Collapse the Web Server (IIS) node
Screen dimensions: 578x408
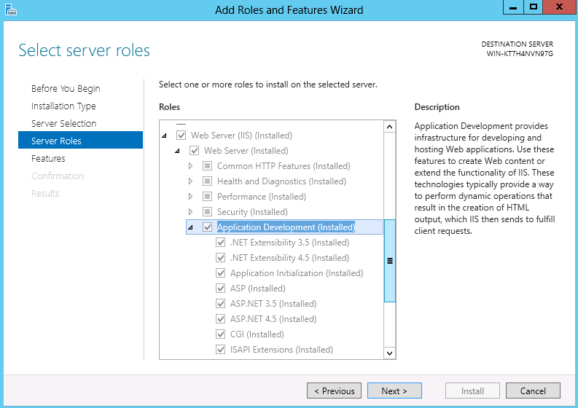165,136
